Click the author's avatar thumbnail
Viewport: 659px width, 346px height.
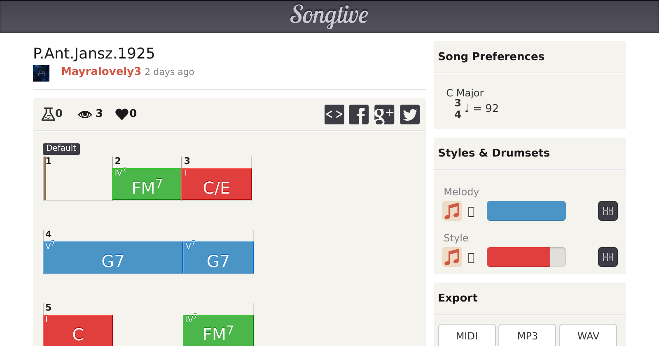click(41, 73)
